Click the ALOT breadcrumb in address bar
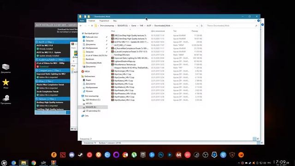 [149, 26]
